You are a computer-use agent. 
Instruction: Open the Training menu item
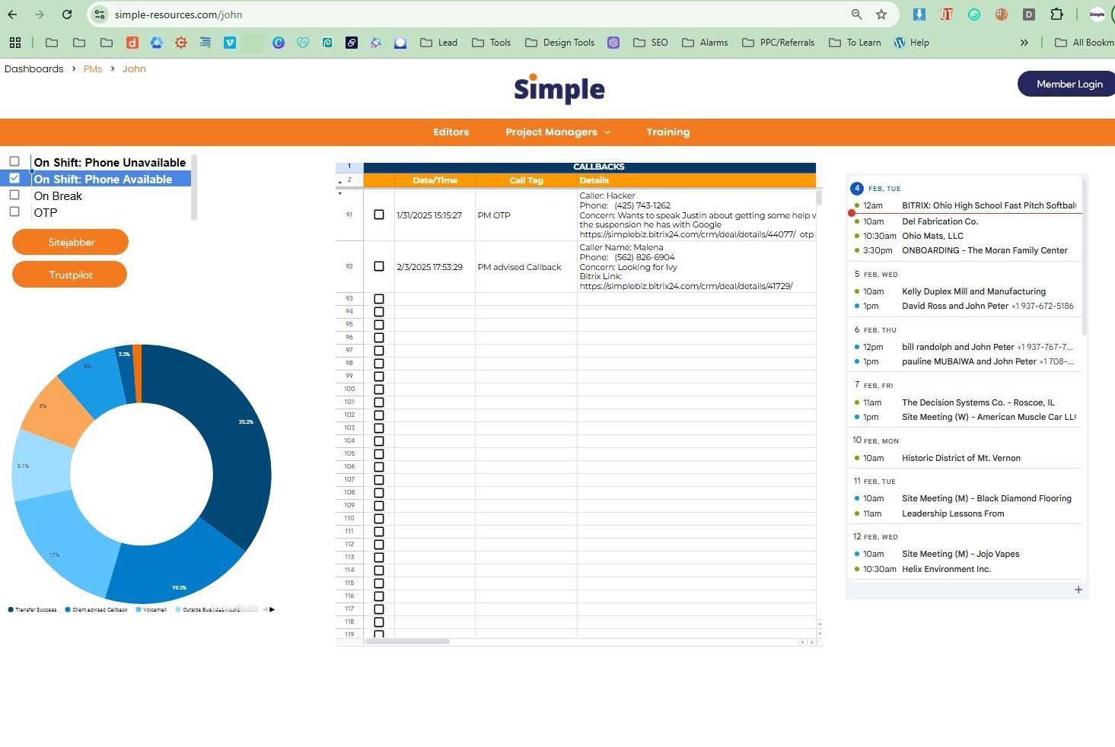(x=668, y=132)
